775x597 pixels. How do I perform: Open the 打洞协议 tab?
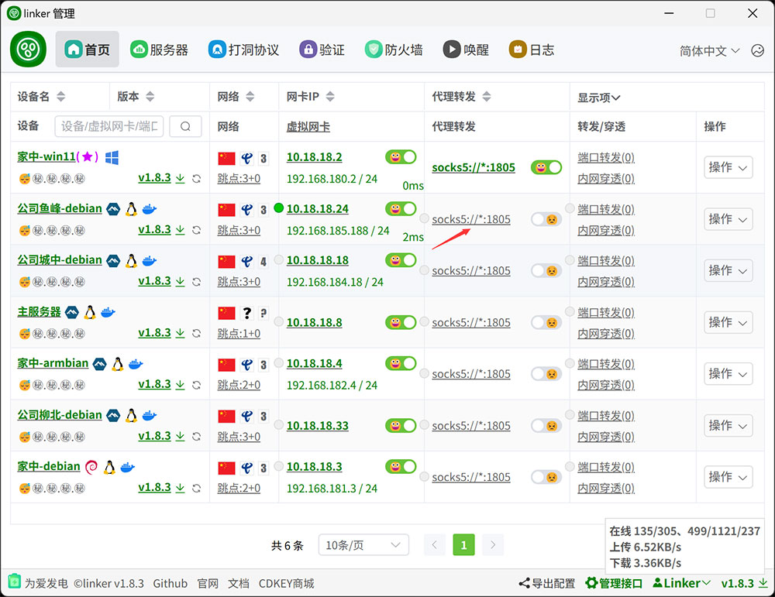coord(243,50)
